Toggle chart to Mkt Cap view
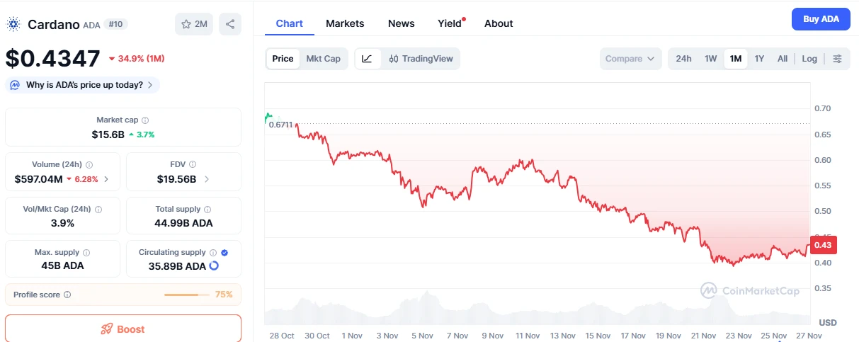The width and height of the screenshot is (859, 342). 323,59
